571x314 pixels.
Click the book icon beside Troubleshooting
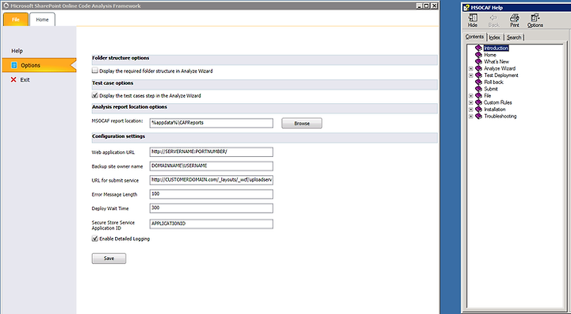478,117
